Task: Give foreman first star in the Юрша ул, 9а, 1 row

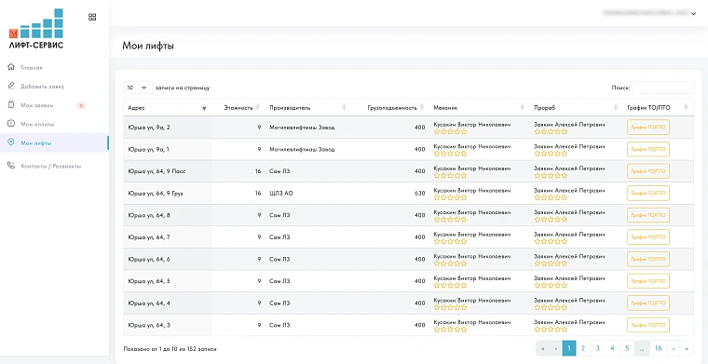Action: point(538,154)
